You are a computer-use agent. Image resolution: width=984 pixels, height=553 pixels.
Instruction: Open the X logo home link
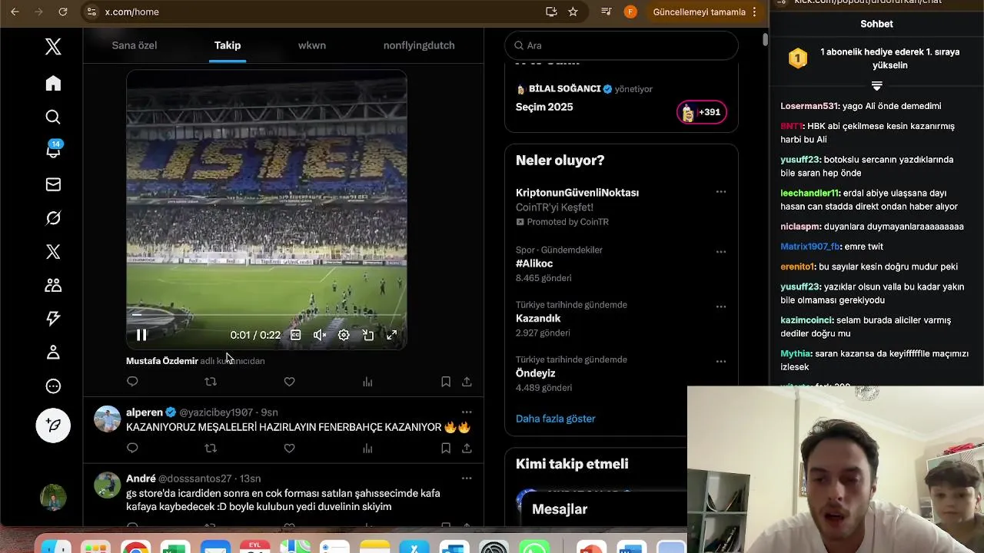pos(53,47)
